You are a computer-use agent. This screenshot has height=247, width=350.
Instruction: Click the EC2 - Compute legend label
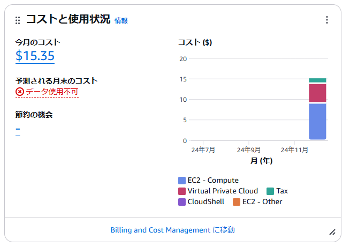tap(213, 180)
